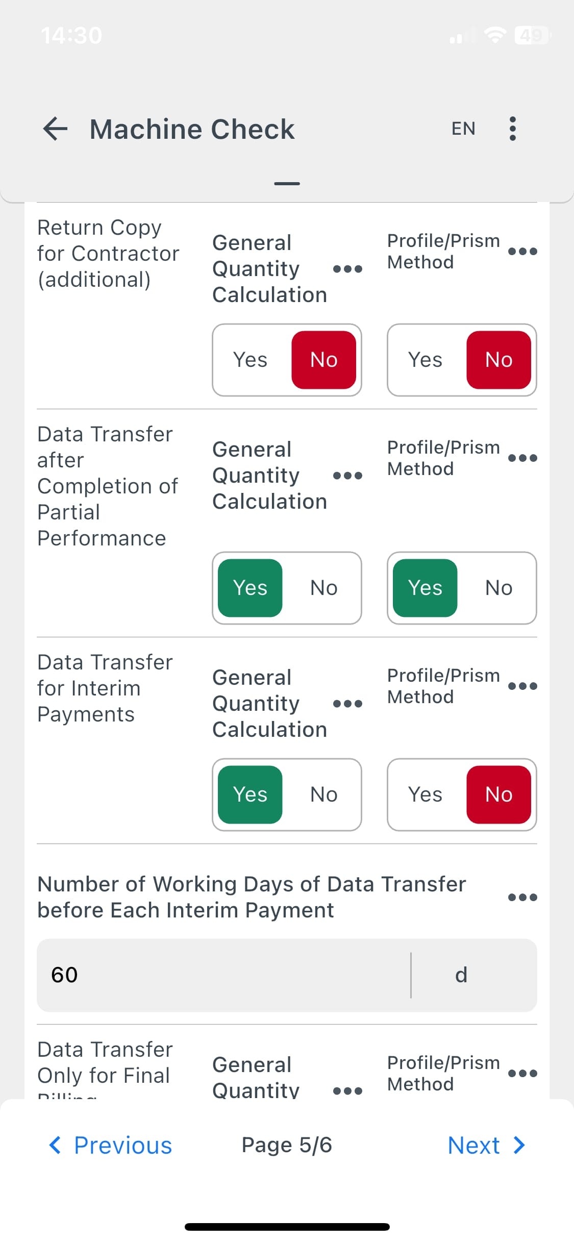Go to Next page
The image size is (574, 1243).
pyautogui.click(x=486, y=1146)
